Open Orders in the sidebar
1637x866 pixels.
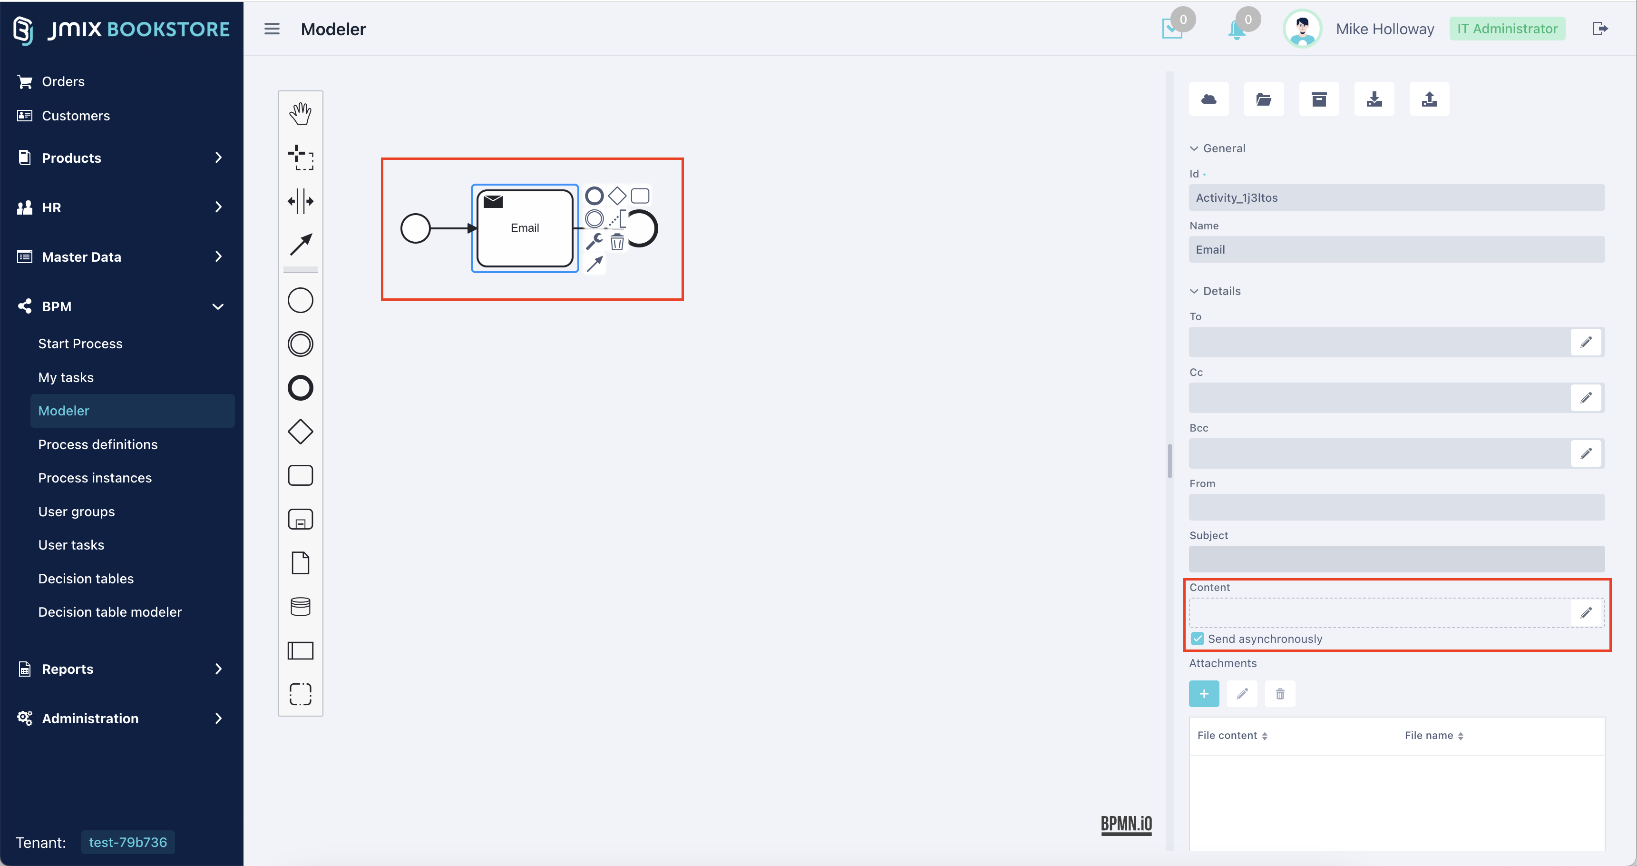(x=63, y=81)
